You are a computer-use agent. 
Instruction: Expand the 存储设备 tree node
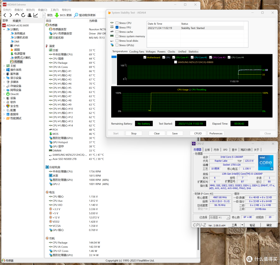(x=4, y=86)
